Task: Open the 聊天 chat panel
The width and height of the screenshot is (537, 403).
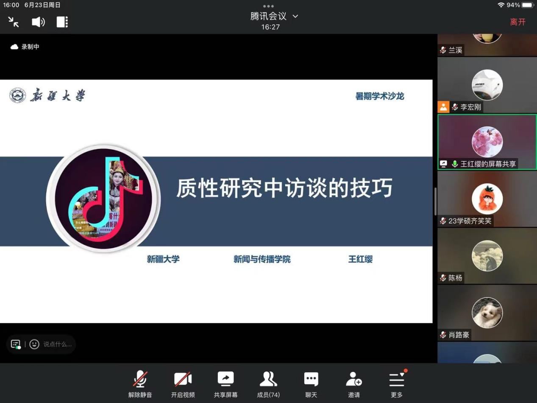Action: (311, 383)
